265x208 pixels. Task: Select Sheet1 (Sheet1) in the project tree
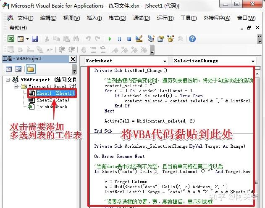[x=55, y=93]
